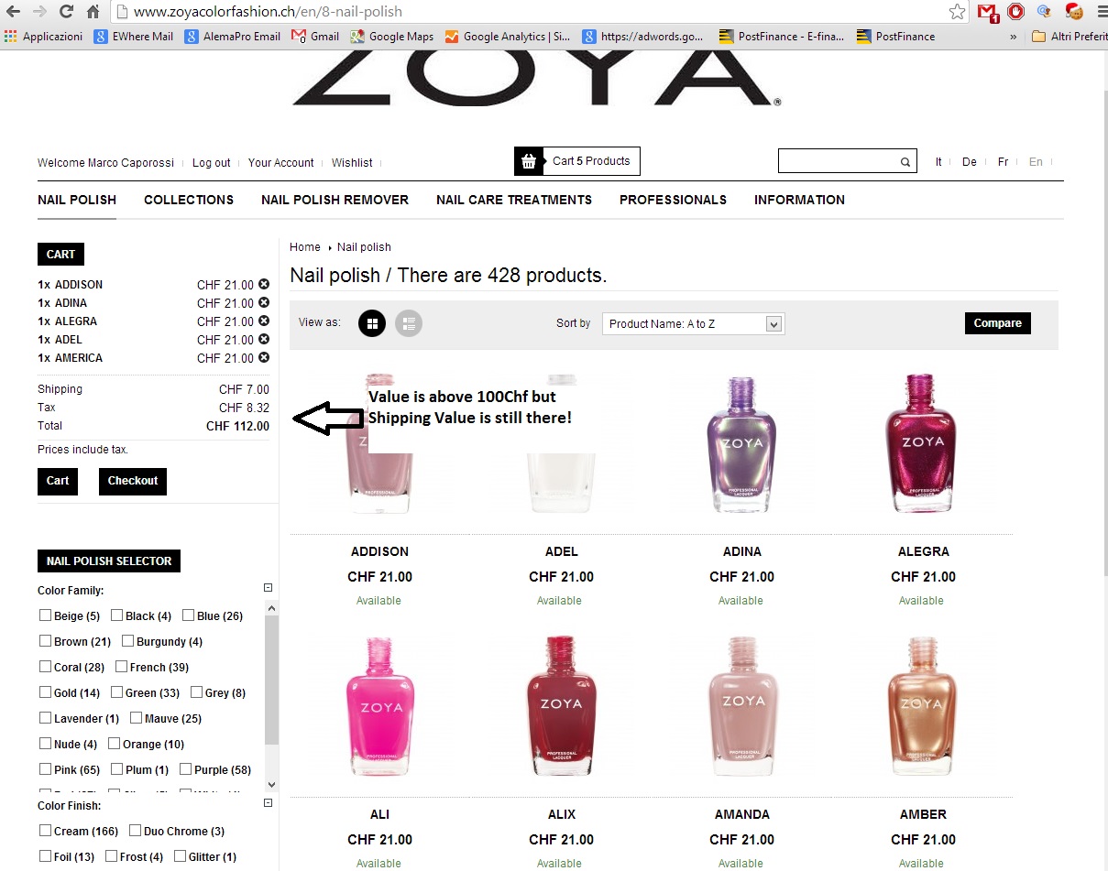Image resolution: width=1108 pixels, height=871 pixels.
Task: Remove AMERICA item using its X icon
Action: [x=264, y=357]
